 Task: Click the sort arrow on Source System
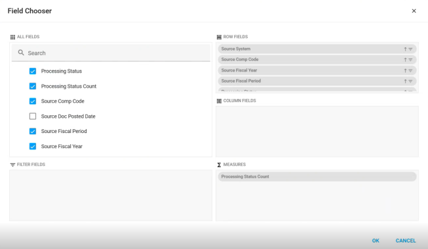405,49
